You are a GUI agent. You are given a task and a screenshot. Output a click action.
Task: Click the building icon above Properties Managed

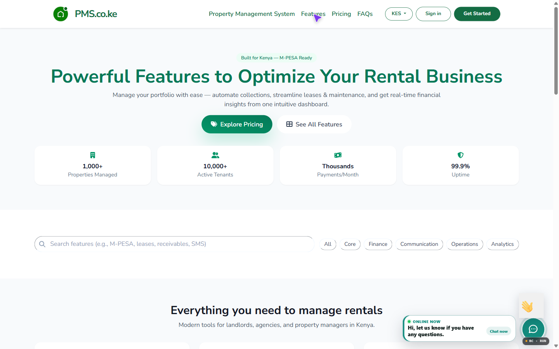click(x=92, y=155)
